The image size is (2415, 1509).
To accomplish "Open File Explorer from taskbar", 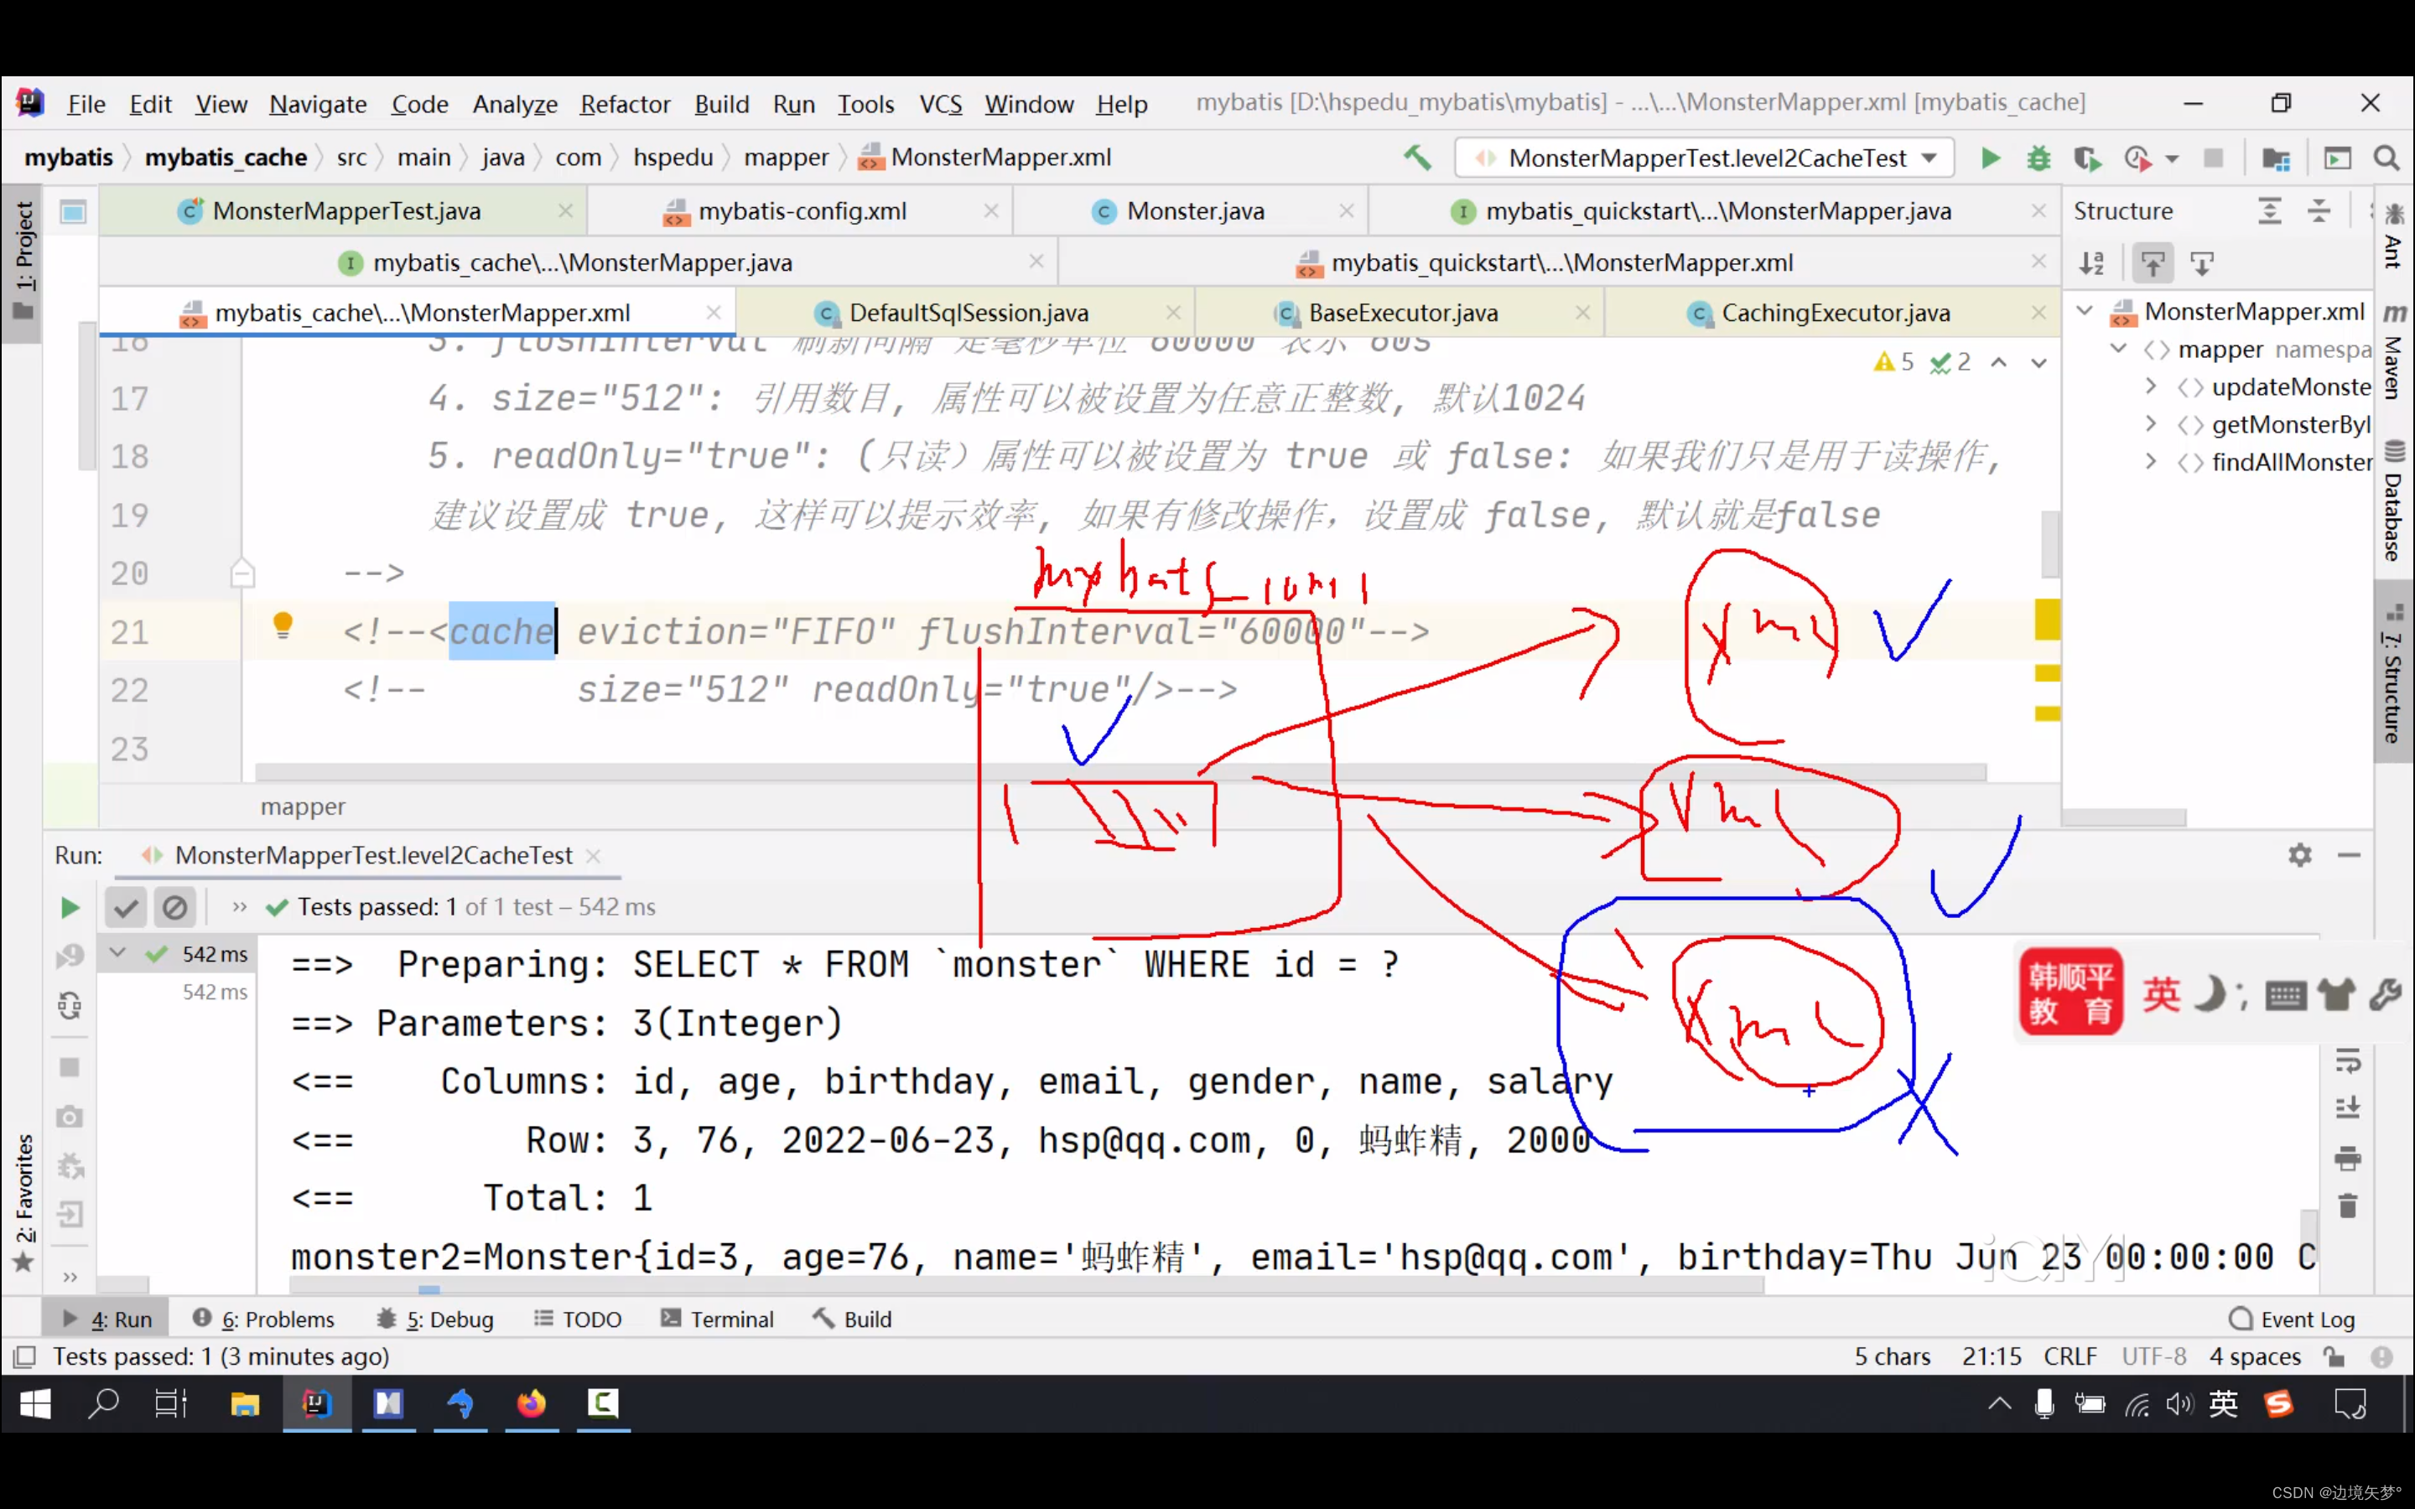I will 245,1404.
